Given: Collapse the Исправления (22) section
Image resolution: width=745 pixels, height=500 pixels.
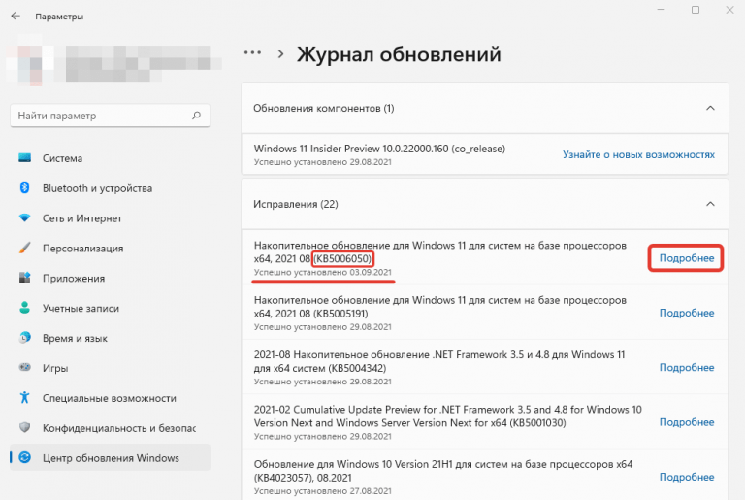Looking at the screenshot, I should 710,204.
